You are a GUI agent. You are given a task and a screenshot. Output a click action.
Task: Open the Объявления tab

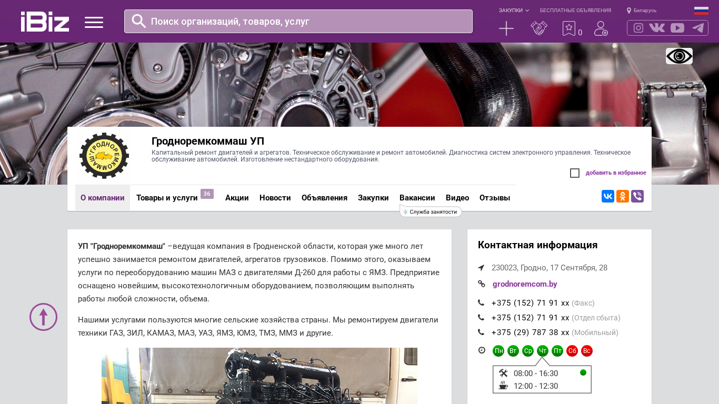(324, 198)
